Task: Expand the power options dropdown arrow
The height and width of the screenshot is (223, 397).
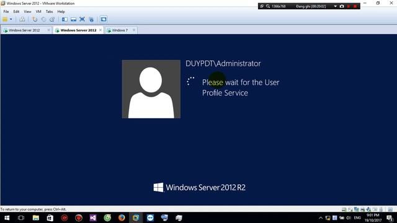Action: tap(11, 19)
